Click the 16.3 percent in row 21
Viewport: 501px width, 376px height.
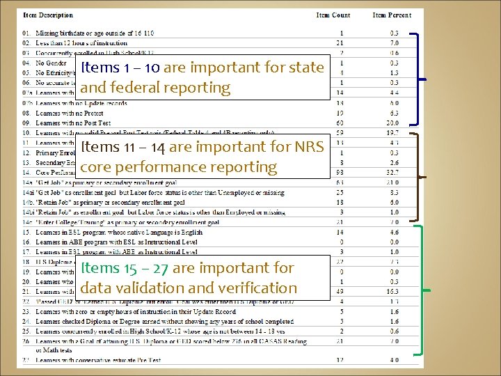coord(392,292)
